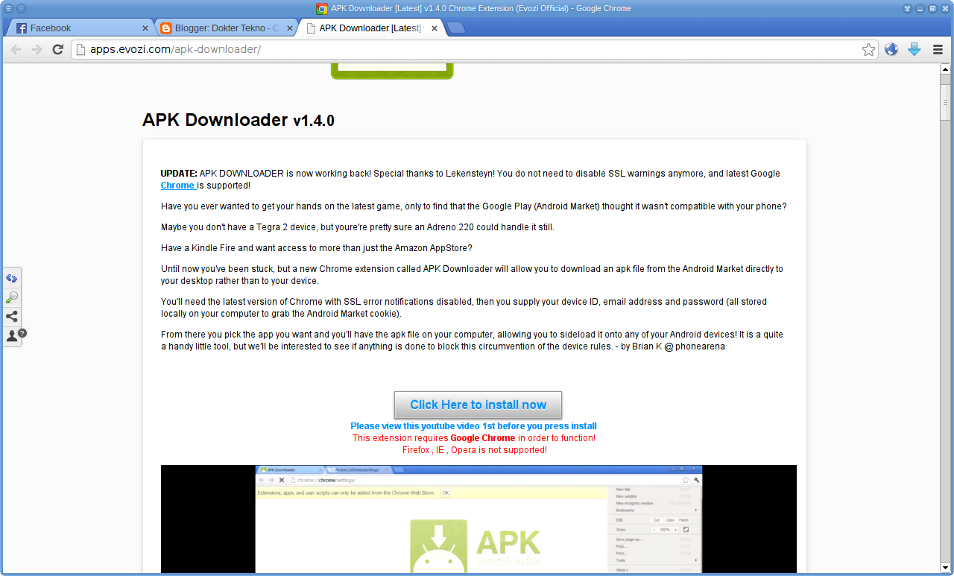Close the APK Downloader tab
This screenshot has width=954, height=576.
(433, 28)
